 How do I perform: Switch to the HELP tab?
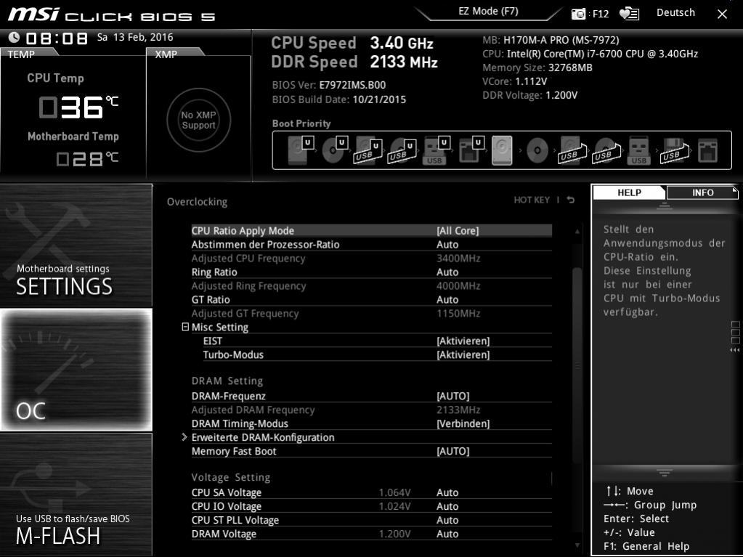(629, 192)
